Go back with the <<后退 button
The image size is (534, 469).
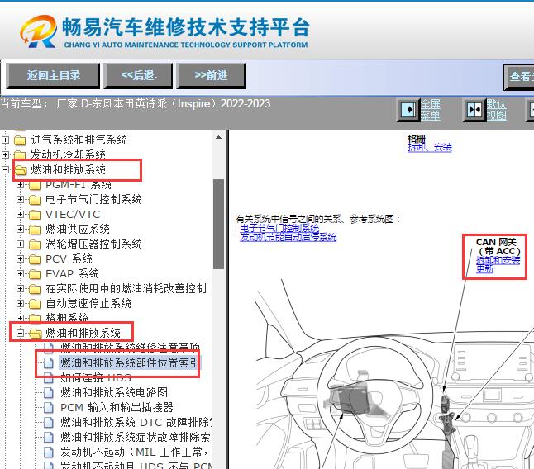click(138, 75)
